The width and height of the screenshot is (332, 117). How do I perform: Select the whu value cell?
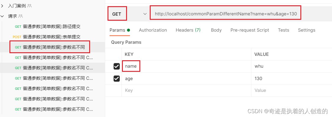[292, 66]
